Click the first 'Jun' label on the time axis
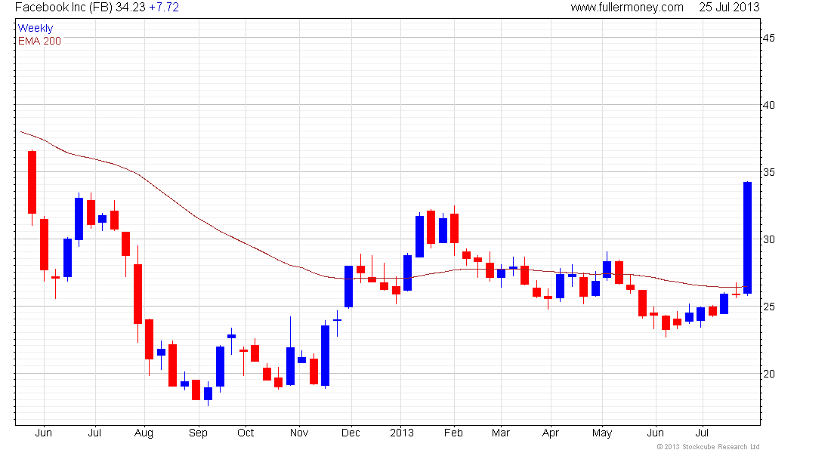 tap(44, 433)
